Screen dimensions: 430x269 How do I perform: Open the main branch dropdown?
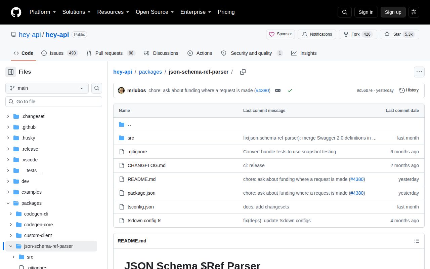[47, 88]
